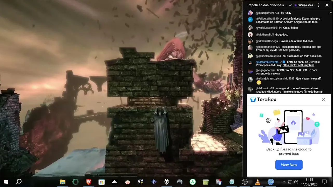Open the green ring browser icon in taskbar
The width and height of the screenshot is (333, 187).
click(x=76, y=182)
